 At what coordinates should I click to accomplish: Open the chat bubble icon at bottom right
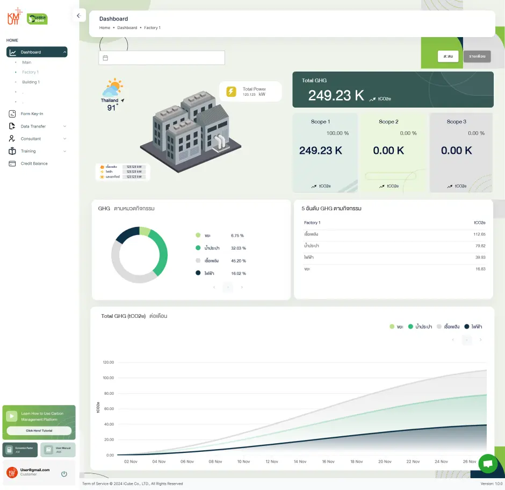pos(488,463)
